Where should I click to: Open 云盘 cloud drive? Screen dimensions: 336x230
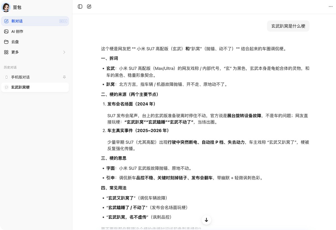pos(35,42)
